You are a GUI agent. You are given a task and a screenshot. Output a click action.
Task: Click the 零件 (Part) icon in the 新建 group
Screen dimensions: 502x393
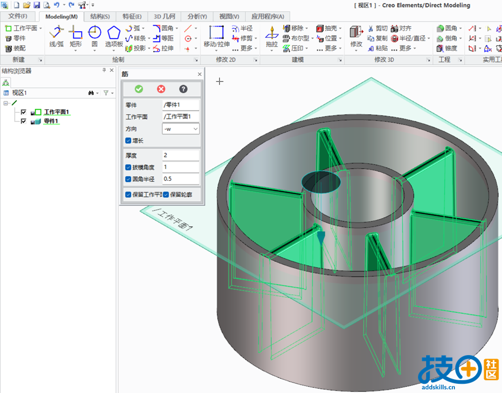(15, 38)
